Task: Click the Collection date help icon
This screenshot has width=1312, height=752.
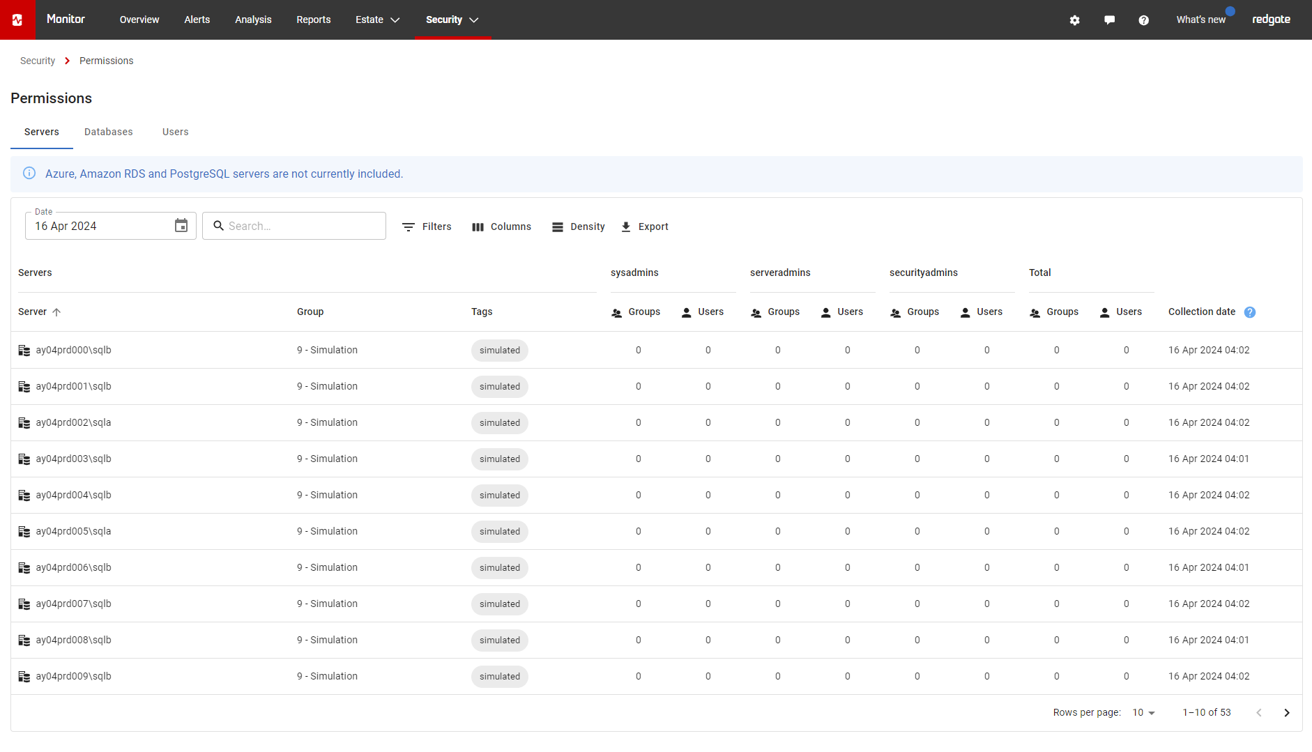Action: (x=1250, y=312)
